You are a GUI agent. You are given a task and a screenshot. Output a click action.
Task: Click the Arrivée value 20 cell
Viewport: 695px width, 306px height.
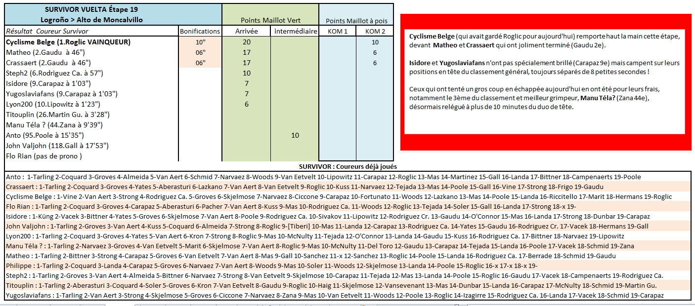246,42
